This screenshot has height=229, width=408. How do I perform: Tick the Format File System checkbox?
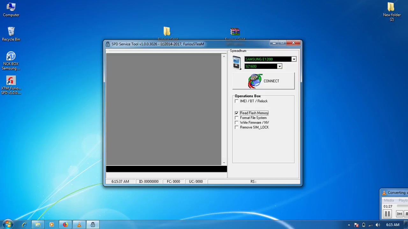[237, 118]
